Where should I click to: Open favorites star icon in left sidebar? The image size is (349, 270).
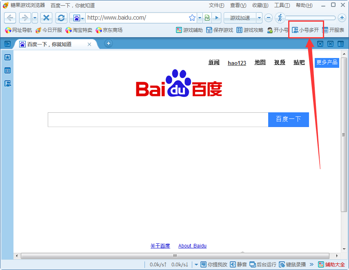(x=8, y=58)
